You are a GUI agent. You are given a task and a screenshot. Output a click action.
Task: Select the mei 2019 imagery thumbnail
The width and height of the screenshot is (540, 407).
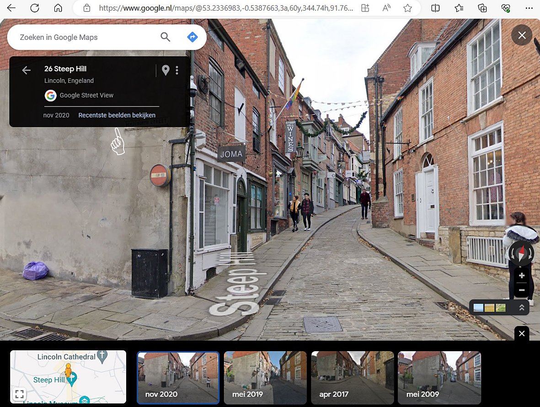coord(265,377)
